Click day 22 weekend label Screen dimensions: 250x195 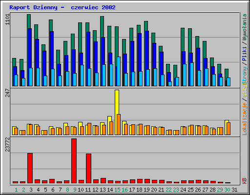coord(168,190)
